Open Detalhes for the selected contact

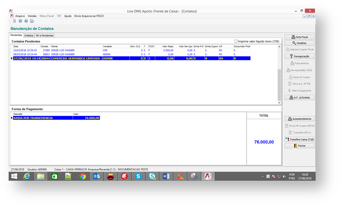[x=299, y=43]
